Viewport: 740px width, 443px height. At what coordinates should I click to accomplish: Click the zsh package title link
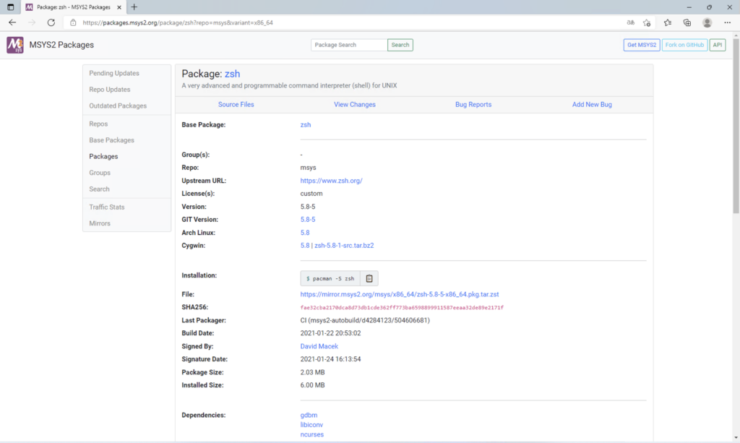click(232, 74)
